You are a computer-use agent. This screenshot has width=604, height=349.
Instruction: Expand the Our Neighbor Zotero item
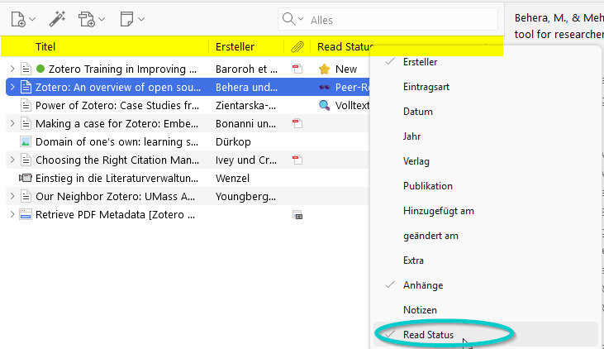click(x=12, y=196)
